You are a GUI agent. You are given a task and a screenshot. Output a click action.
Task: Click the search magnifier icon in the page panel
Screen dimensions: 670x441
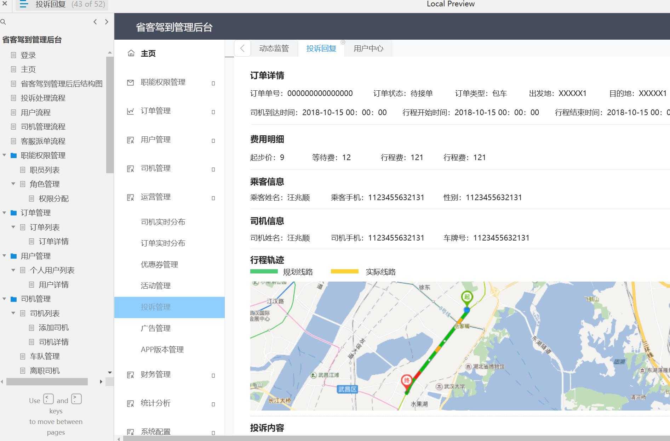point(4,22)
